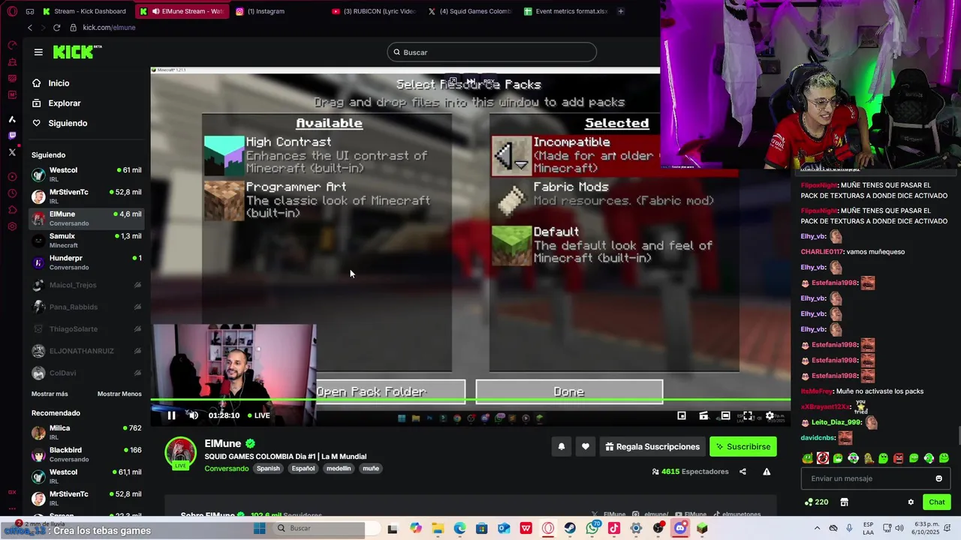This screenshot has width=961, height=540.
Task: Go to Inicio in the sidebar
Action: 59,83
